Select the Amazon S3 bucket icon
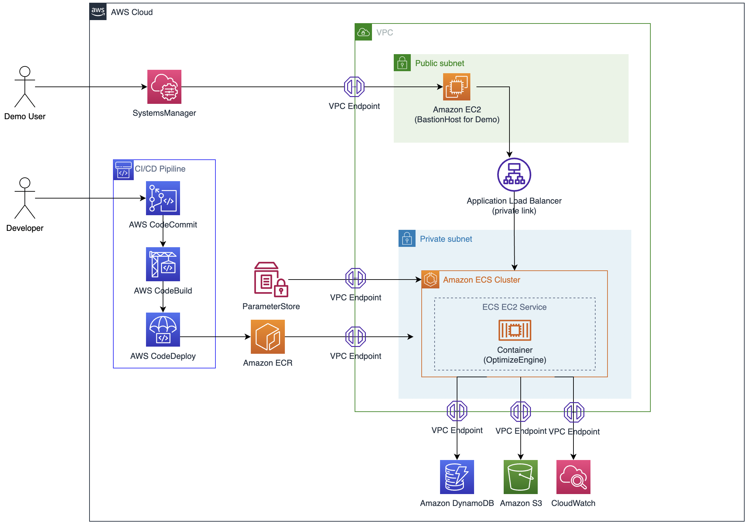746x523 pixels. (x=520, y=477)
